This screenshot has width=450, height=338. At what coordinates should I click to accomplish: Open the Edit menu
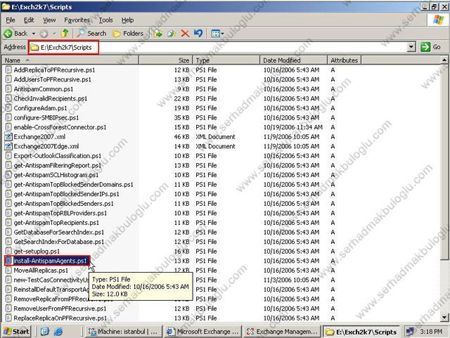[x=29, y=20]
